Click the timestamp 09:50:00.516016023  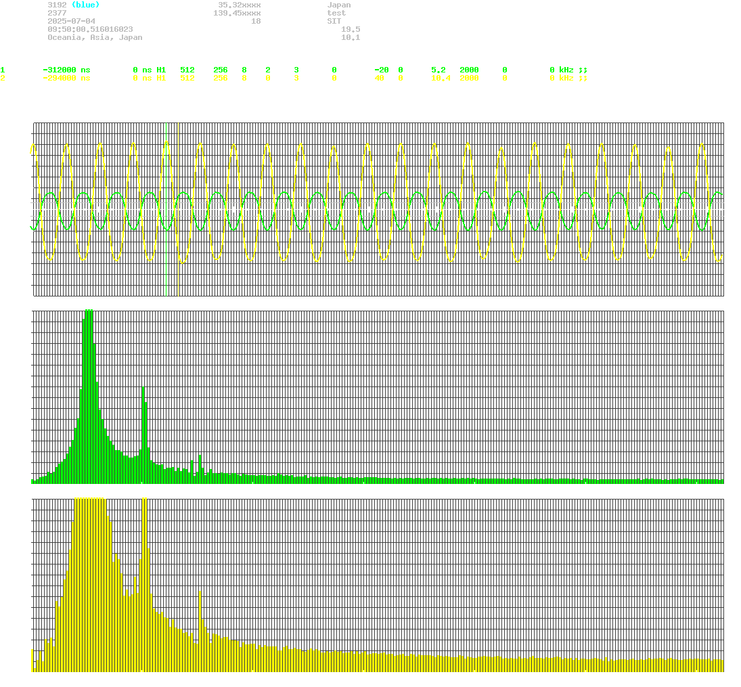(90, 29)
